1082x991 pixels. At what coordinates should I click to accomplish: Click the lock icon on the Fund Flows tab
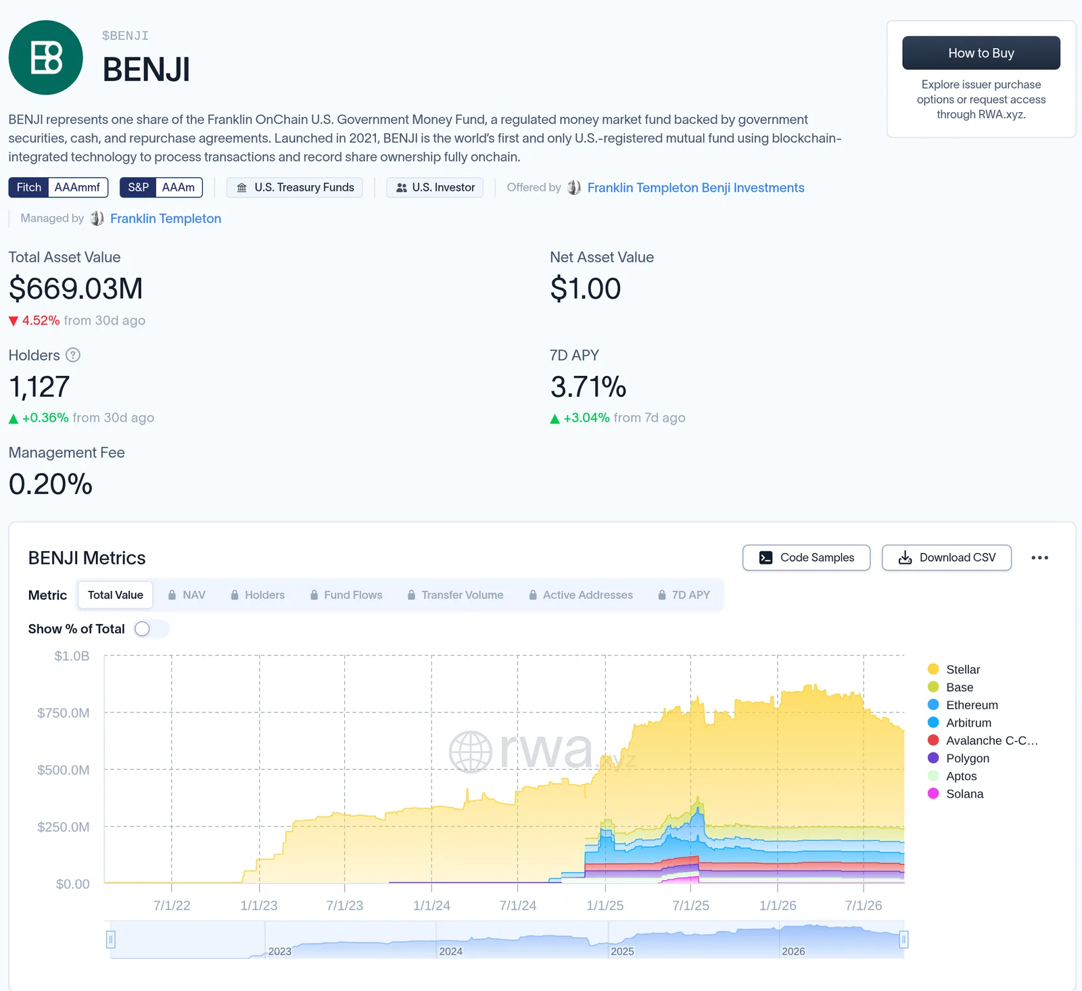tap(314, 595)
